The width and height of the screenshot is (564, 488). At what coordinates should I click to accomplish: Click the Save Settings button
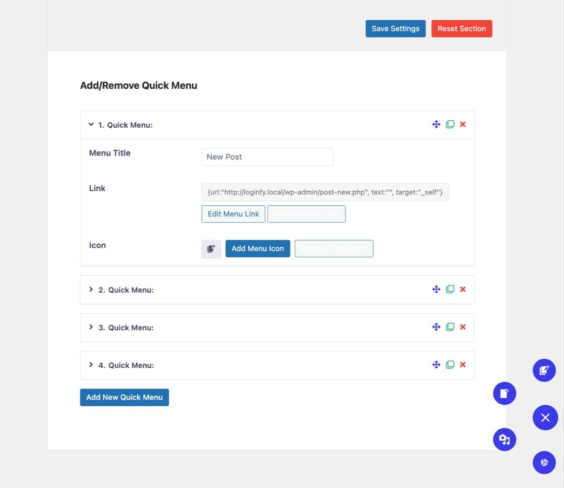pyautogui.click(x=395, y=28)
